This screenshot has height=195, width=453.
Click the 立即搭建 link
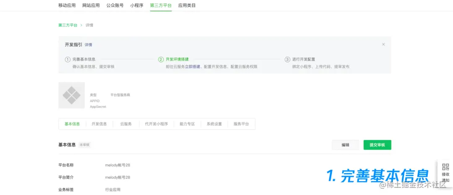(x=193, y=67)
